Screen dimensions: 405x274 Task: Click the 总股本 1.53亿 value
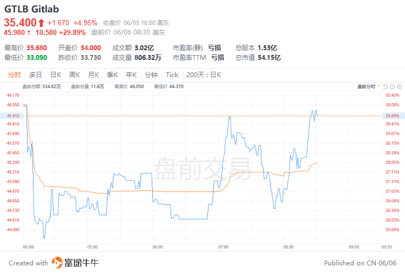267,48
